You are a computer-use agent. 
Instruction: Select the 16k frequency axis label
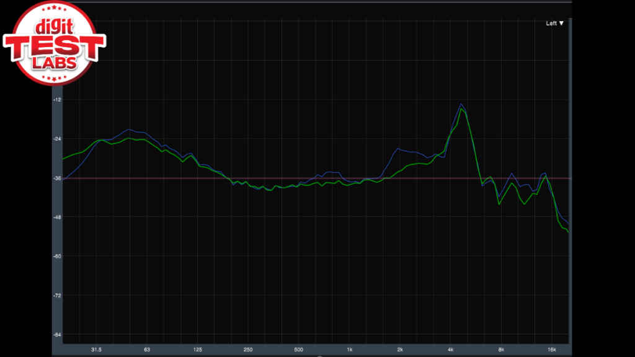pos(551,350)
